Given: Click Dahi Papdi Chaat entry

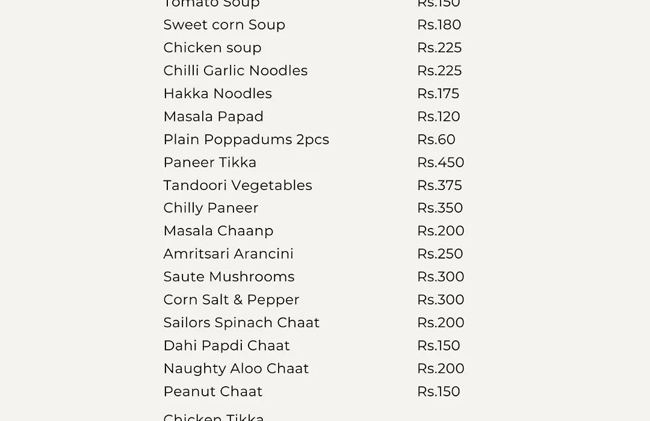Looking at the screenshot, I should (226, 346).
